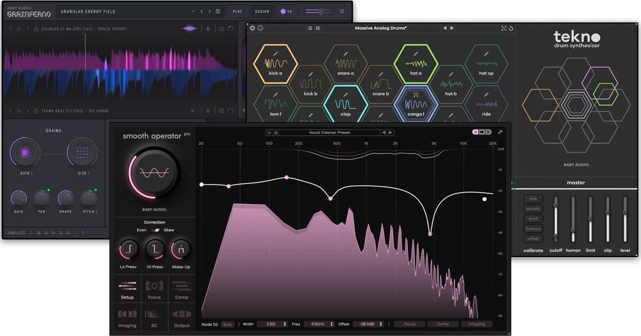Image resolution: width=641 pixels, height=336 pixels.
Task: Toggle the A/B compare switch
Action: click(482, 132)
